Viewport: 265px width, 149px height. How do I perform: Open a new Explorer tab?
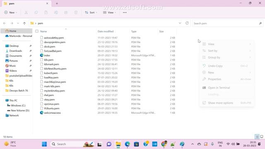click(x=57, y=4)
